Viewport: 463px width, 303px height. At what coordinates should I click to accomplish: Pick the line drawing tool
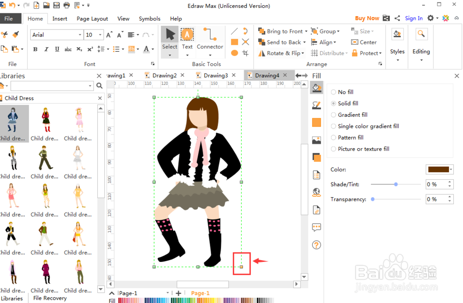click(x=234, y=31)
